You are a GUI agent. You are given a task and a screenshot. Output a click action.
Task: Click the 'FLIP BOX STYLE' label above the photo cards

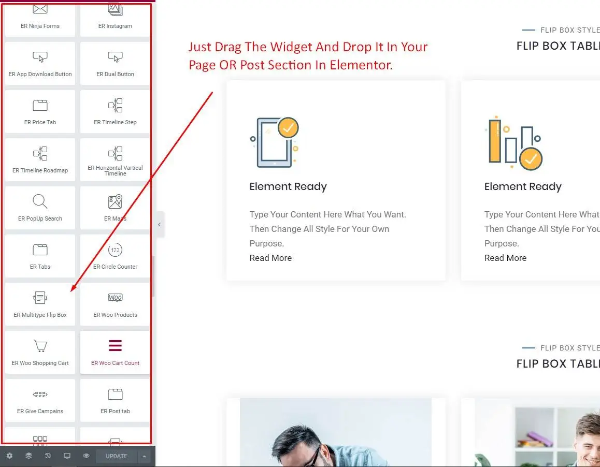(570, 348)
